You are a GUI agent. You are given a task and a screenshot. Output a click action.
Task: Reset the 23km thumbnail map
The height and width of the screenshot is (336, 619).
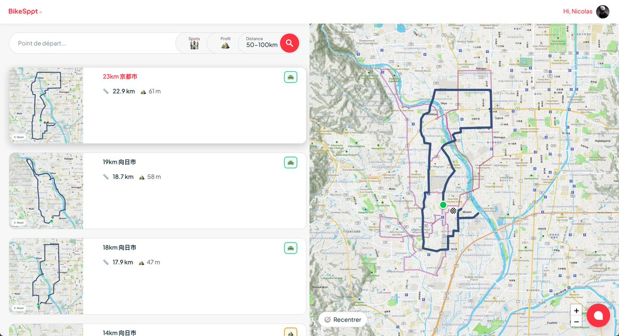tap(19, 137)
